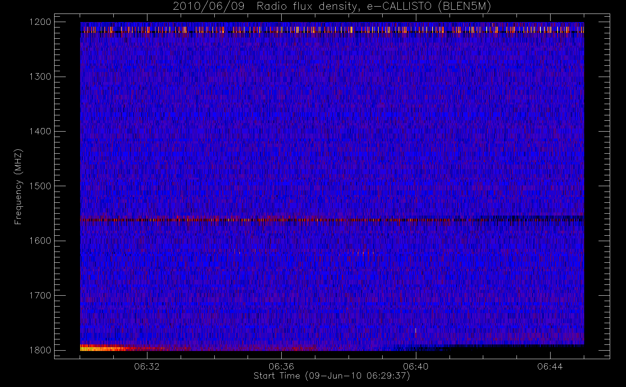Click the 1200 frequency tick label
Viewport: 626px width, 387px height.
40,22
